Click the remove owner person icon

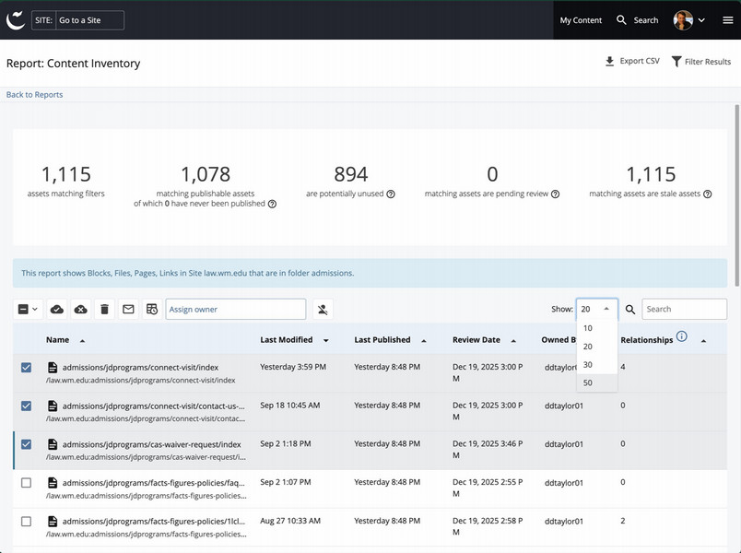(x=323, y=309)
